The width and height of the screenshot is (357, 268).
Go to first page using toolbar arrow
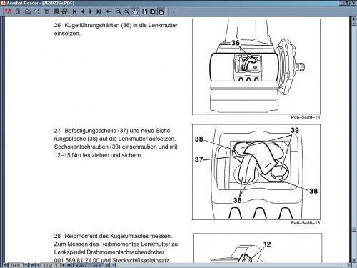pyautogui.click(x=74, y=11)
